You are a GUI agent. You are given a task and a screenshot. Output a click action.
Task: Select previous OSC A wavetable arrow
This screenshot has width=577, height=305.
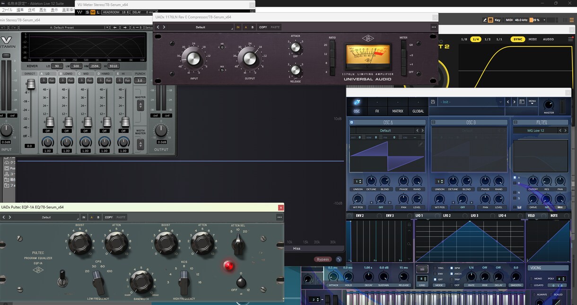tap(418, 131)
